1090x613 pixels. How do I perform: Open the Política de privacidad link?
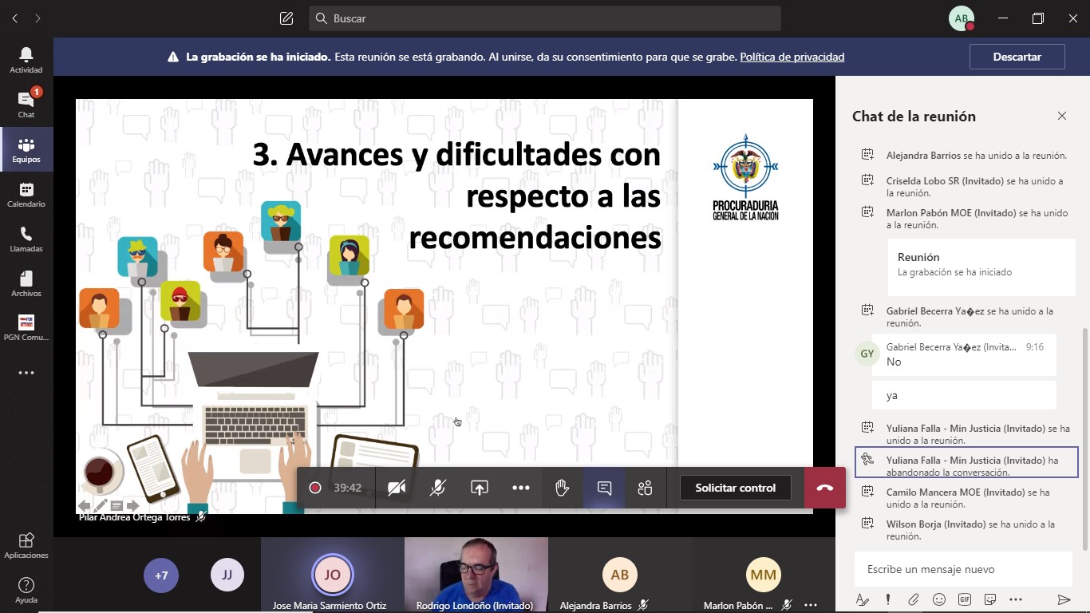coord(792,57)
